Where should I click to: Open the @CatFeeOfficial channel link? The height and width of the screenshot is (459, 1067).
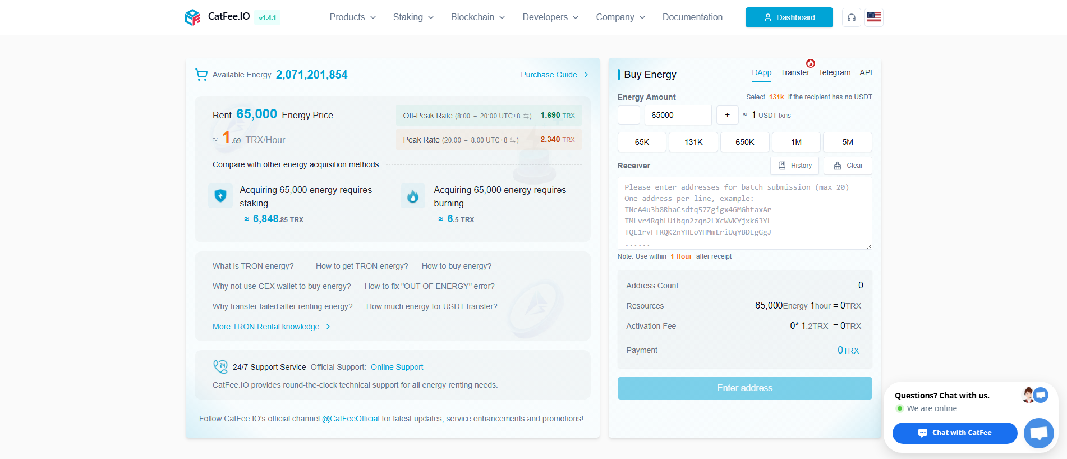coord(351,419)
